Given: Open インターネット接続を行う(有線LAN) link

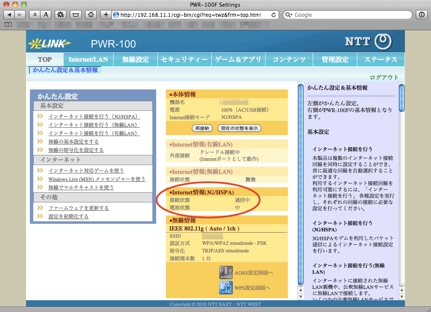Looking at the screenshot, I should coord(94,133).
